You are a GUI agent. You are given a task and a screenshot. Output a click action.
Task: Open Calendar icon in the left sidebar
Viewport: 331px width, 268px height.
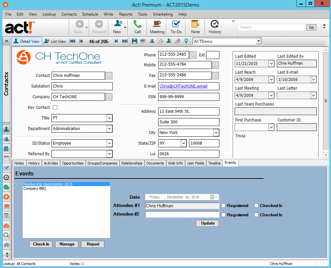pyautogui.click(x=6, y=159)
